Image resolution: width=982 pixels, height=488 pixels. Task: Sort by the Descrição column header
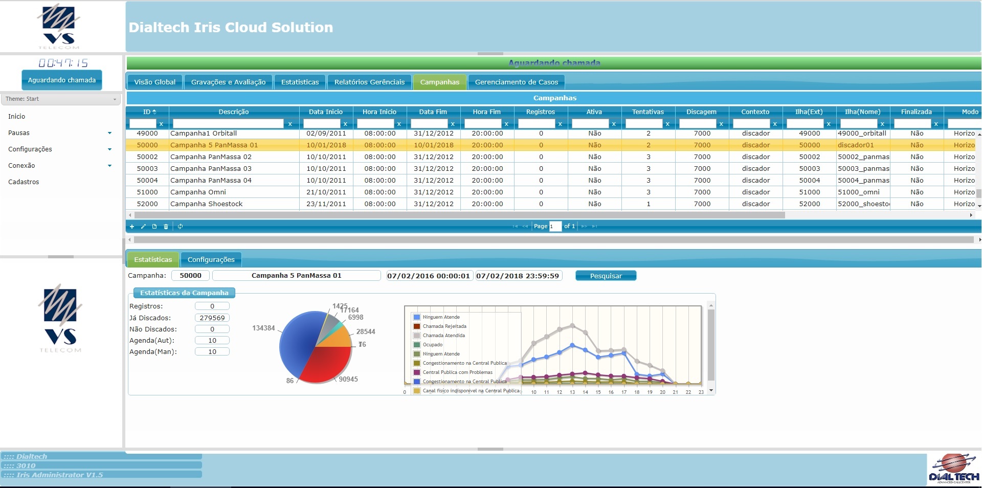pos(234,112)
